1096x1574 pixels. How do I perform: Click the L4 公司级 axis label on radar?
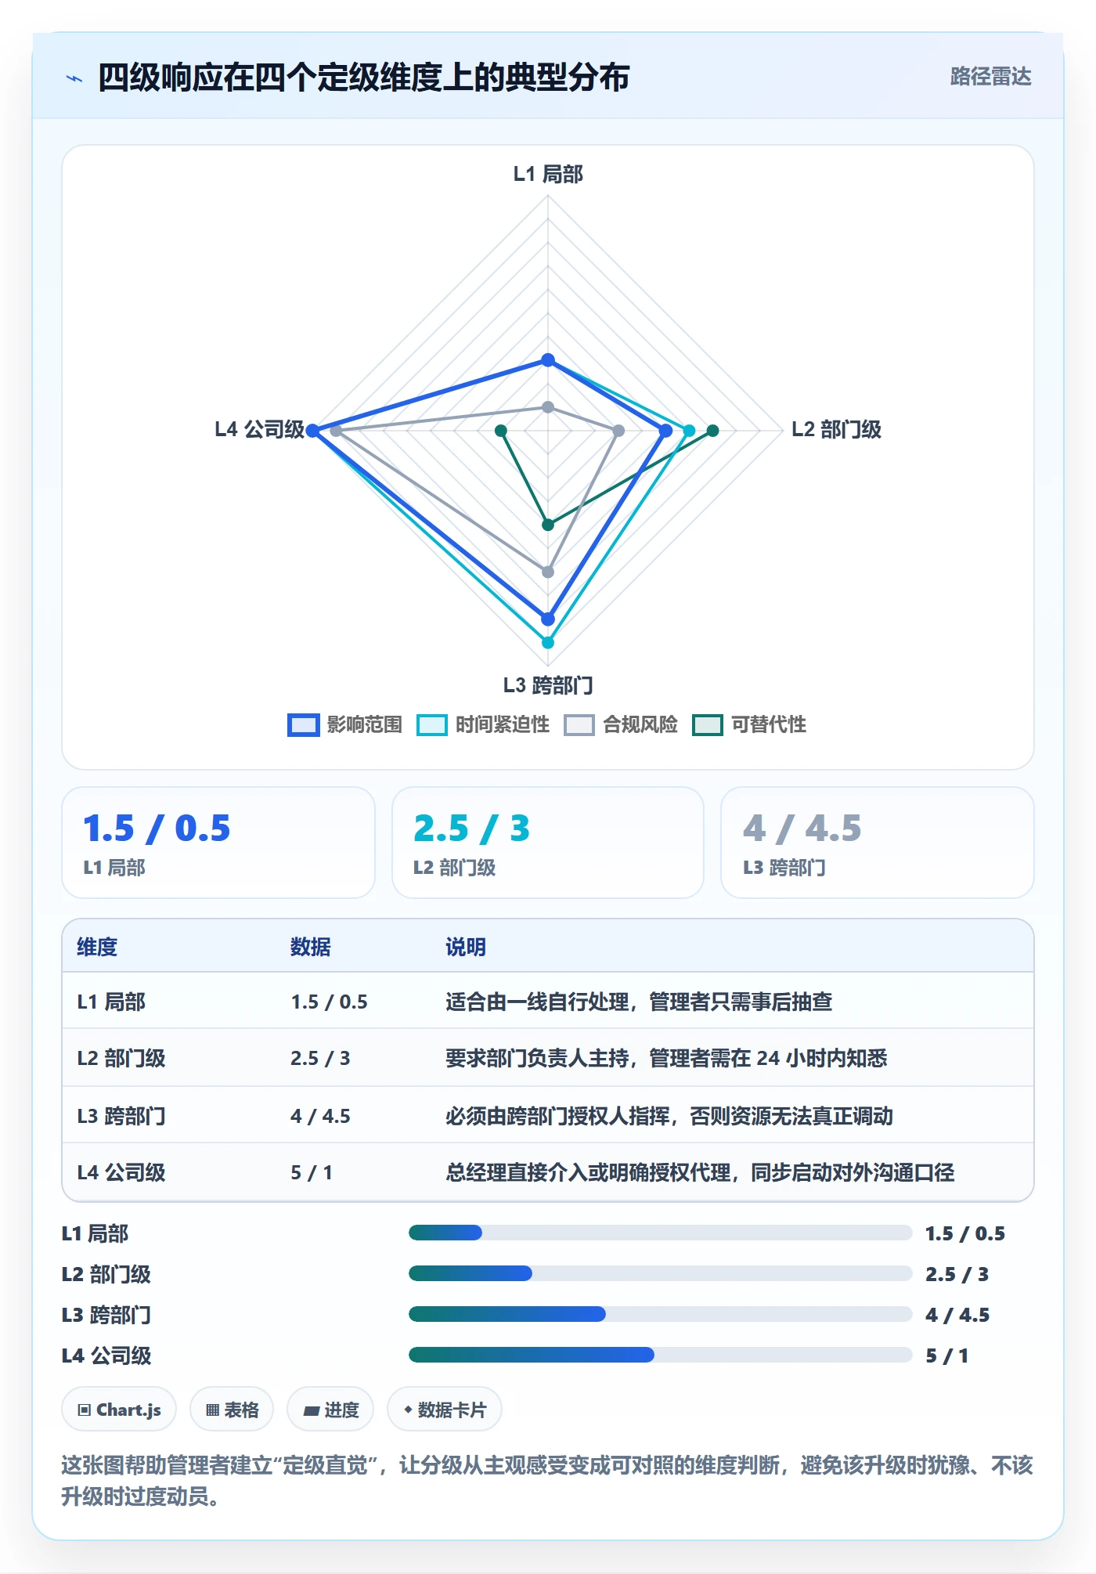point(259,429)
